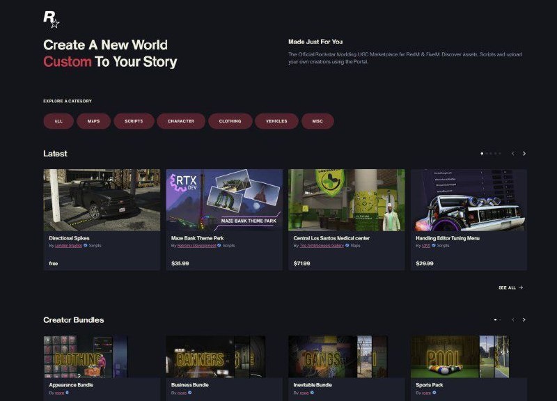Click the Maps tag under Central Los Santos
Screen dimensions: 557x401
click(x=356, y=246)
